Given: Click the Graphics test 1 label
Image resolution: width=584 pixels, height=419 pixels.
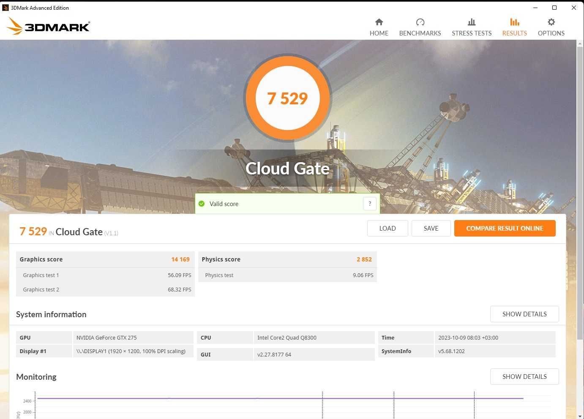Looking at the screenshot, I should [41, 275].
